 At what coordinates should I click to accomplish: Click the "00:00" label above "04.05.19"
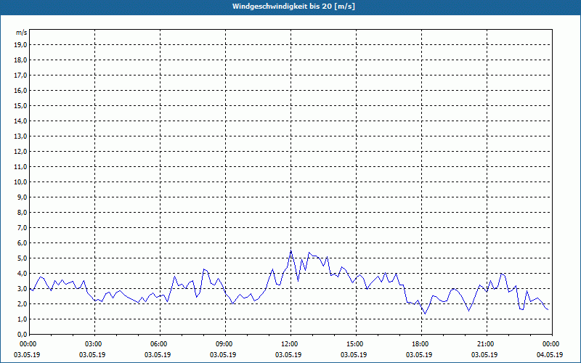coord(552,343)
